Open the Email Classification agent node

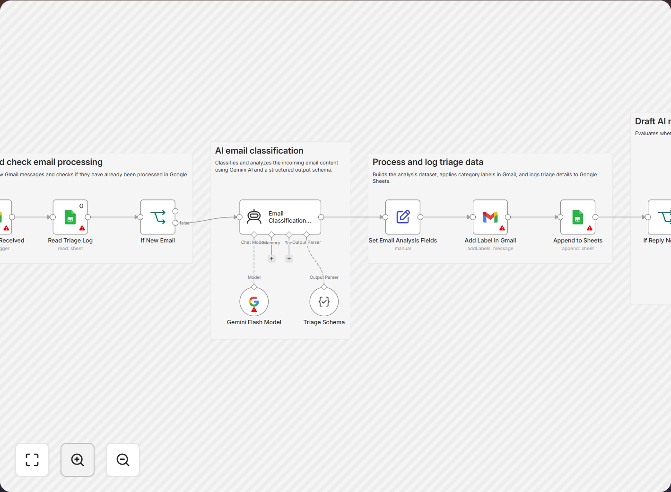click(280, 217)
